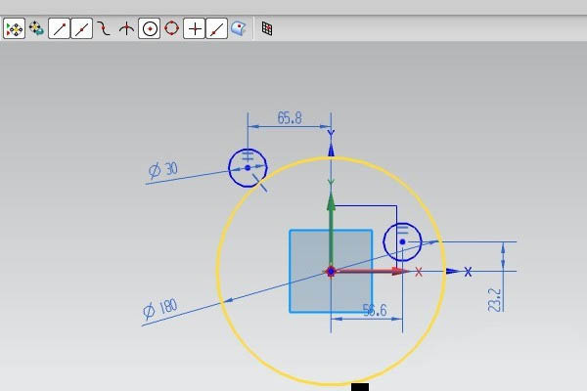Select the Point on Curve snap icon
The height and width of the screenshot is (391, 587).
coord(217,29)
